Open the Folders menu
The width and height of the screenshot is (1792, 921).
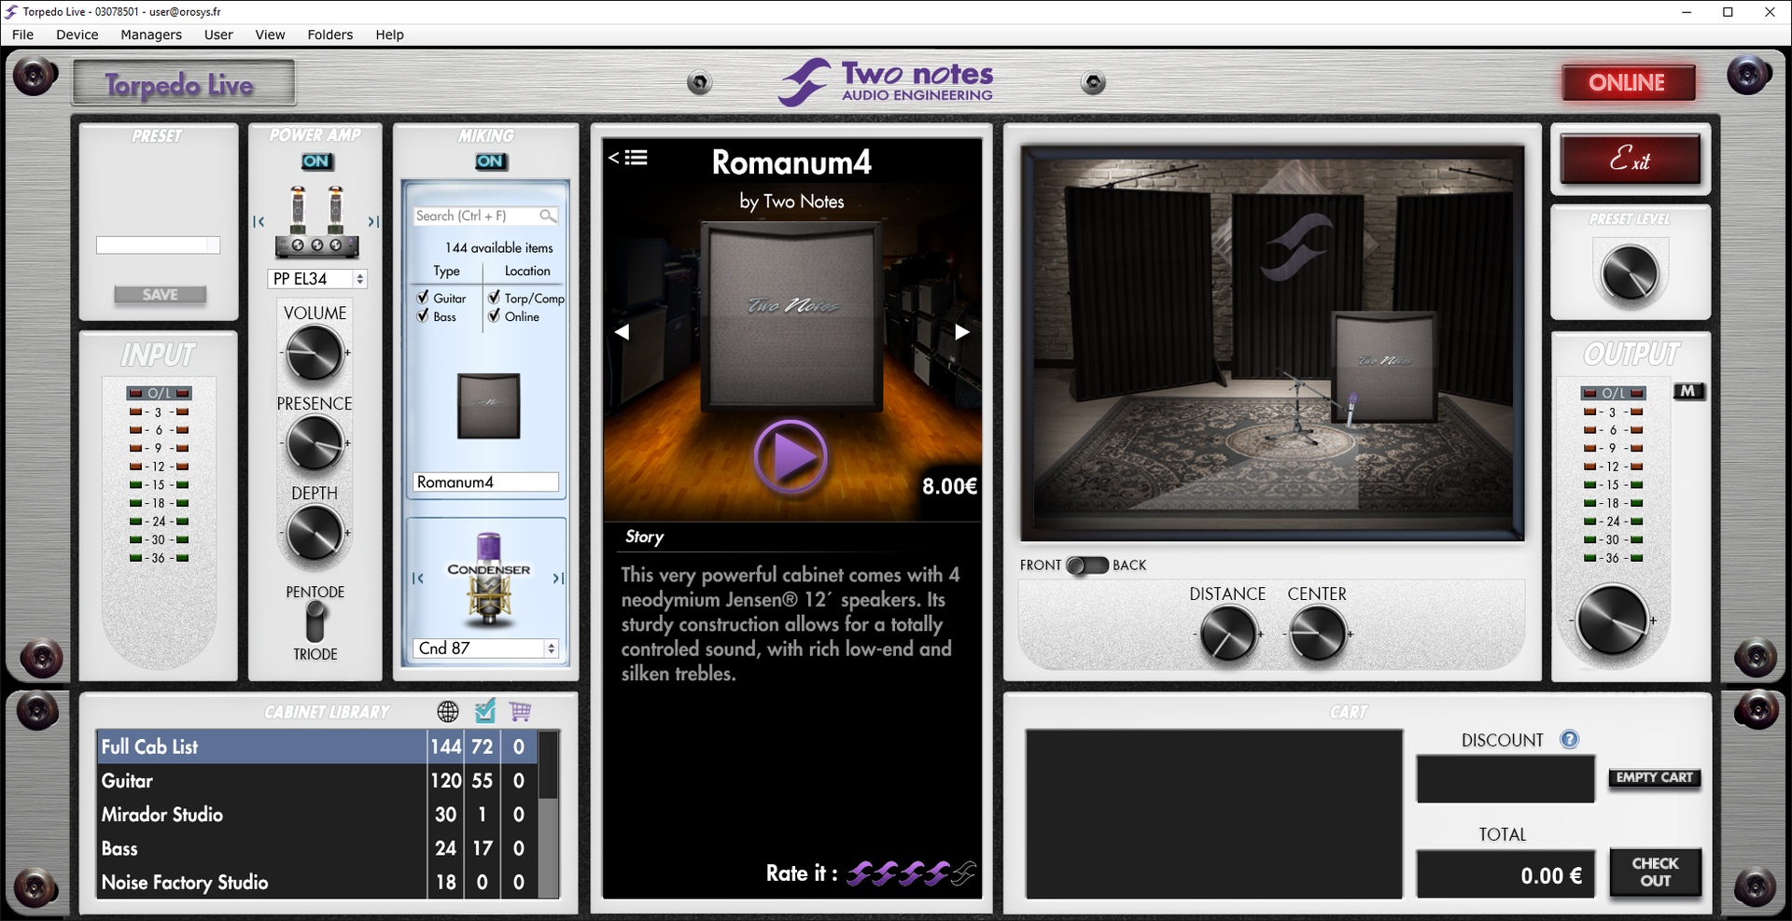[x=330, y=35]
